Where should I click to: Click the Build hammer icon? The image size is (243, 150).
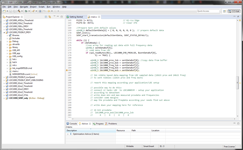(x=19, y=11)
